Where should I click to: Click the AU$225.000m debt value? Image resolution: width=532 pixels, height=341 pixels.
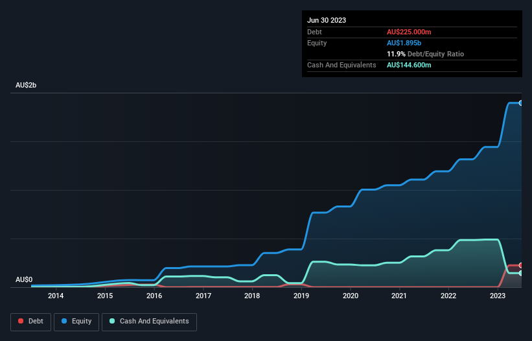pyautogui.click(x=409, y=32)
